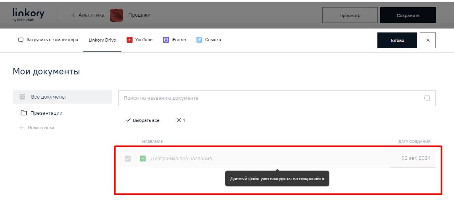The image size is (454, 207).
Task: Toggle checkbox for Диаграмма без названия
Action: point(128,159)
